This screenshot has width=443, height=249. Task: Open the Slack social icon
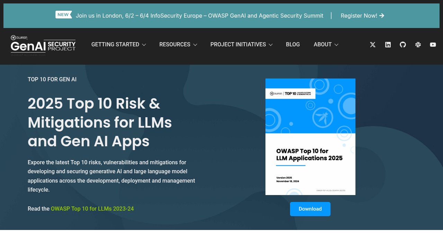click(x=418, y=45)
